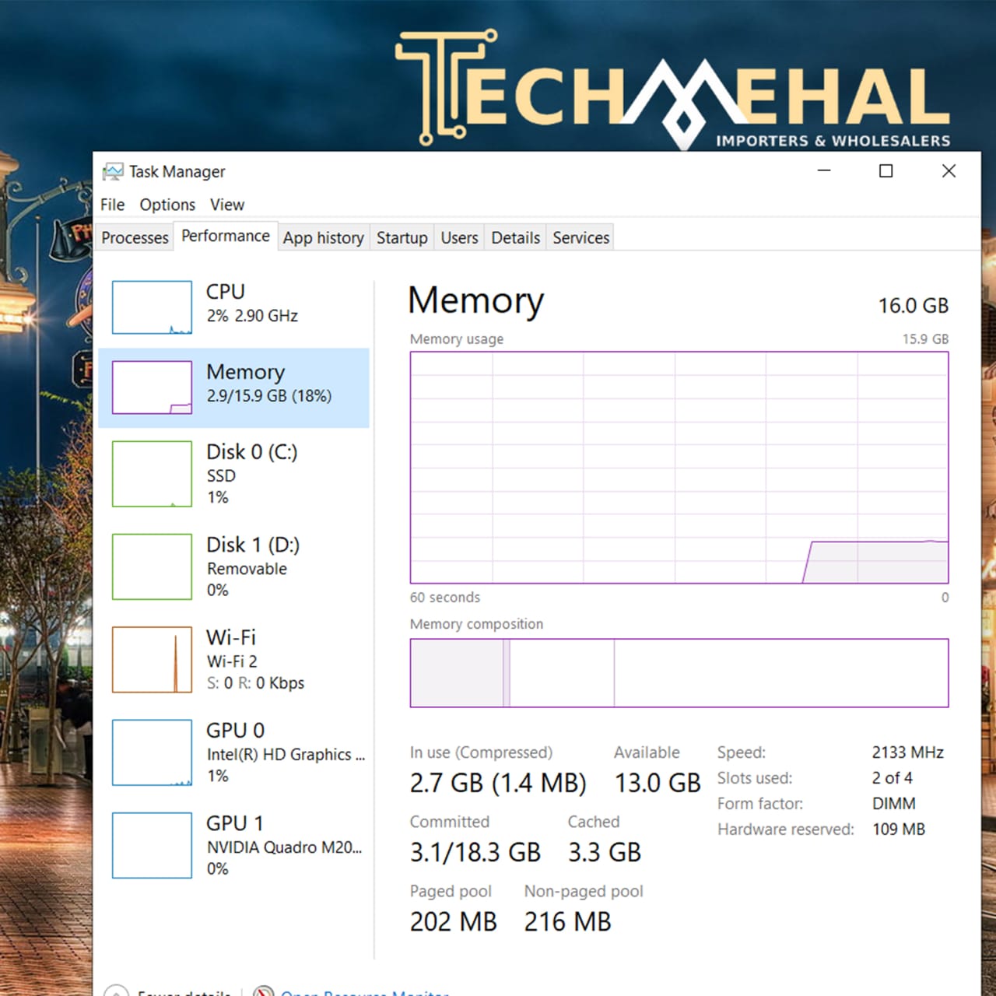This screenshot has width=996, height=996.
Task: Switch to the Processes tab
Action: [135, 237]
